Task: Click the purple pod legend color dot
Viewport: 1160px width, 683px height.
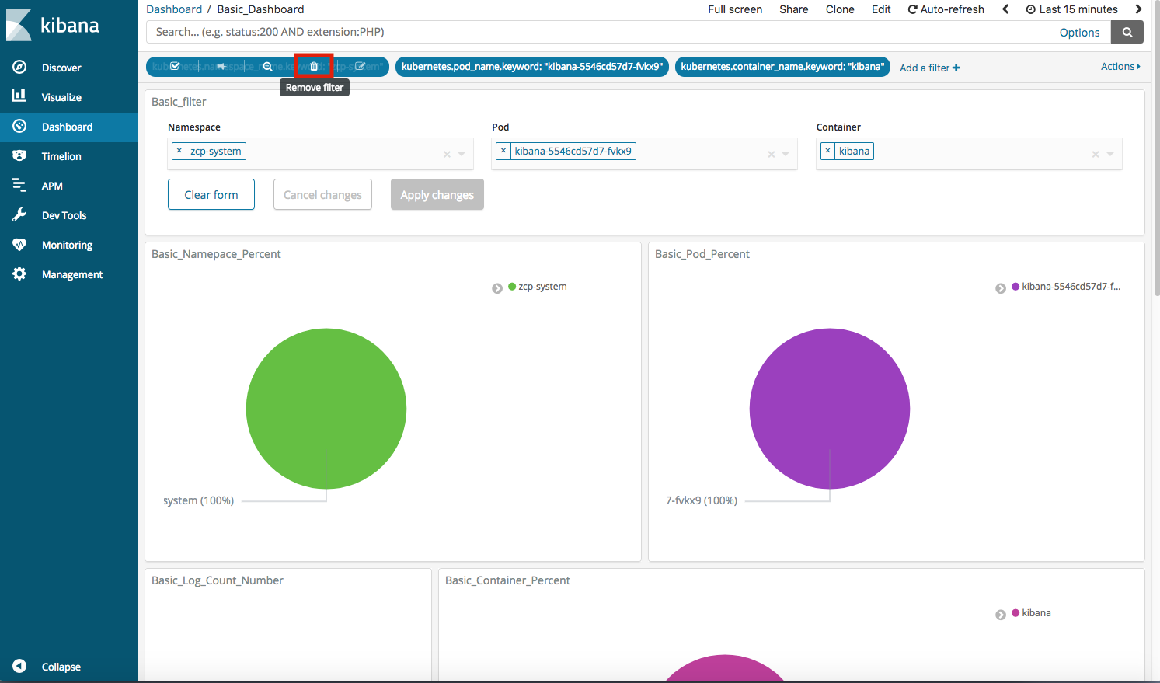Action: point(1015,287)
